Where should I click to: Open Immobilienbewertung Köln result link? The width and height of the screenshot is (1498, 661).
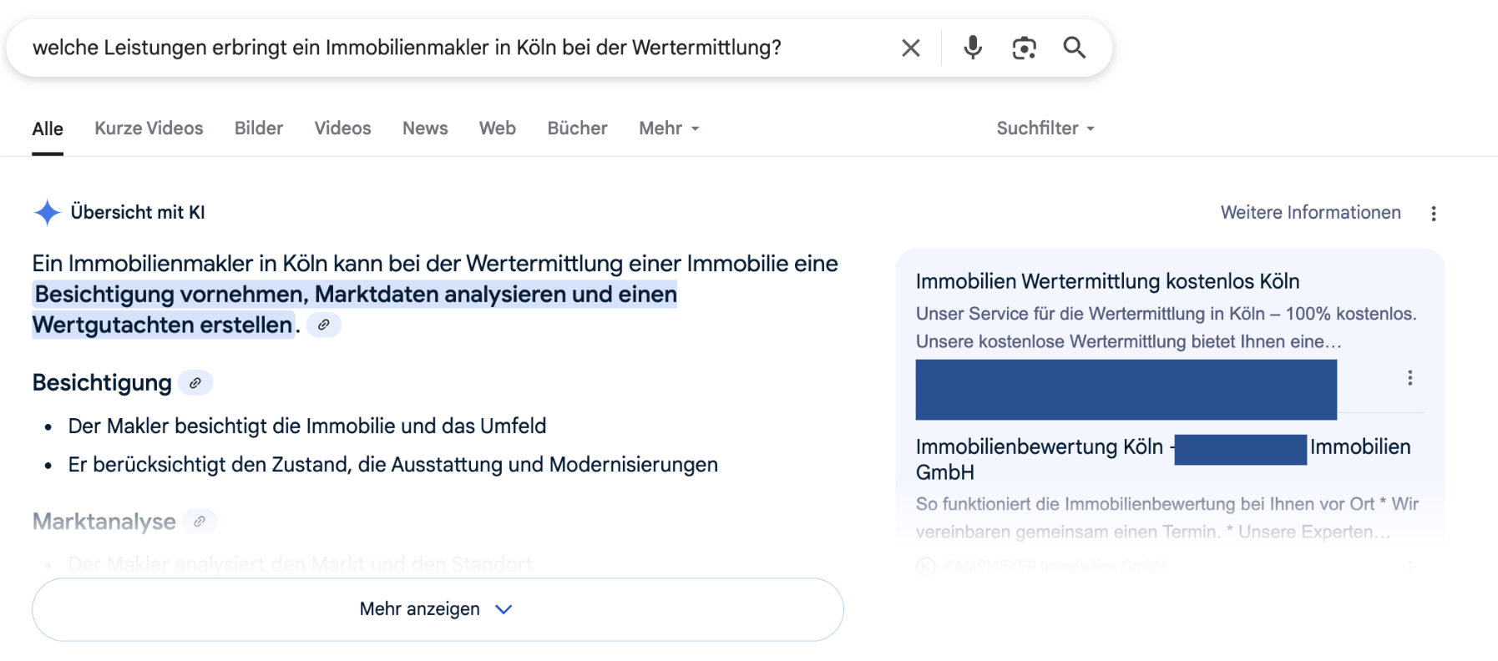(x=1163, y=459)
